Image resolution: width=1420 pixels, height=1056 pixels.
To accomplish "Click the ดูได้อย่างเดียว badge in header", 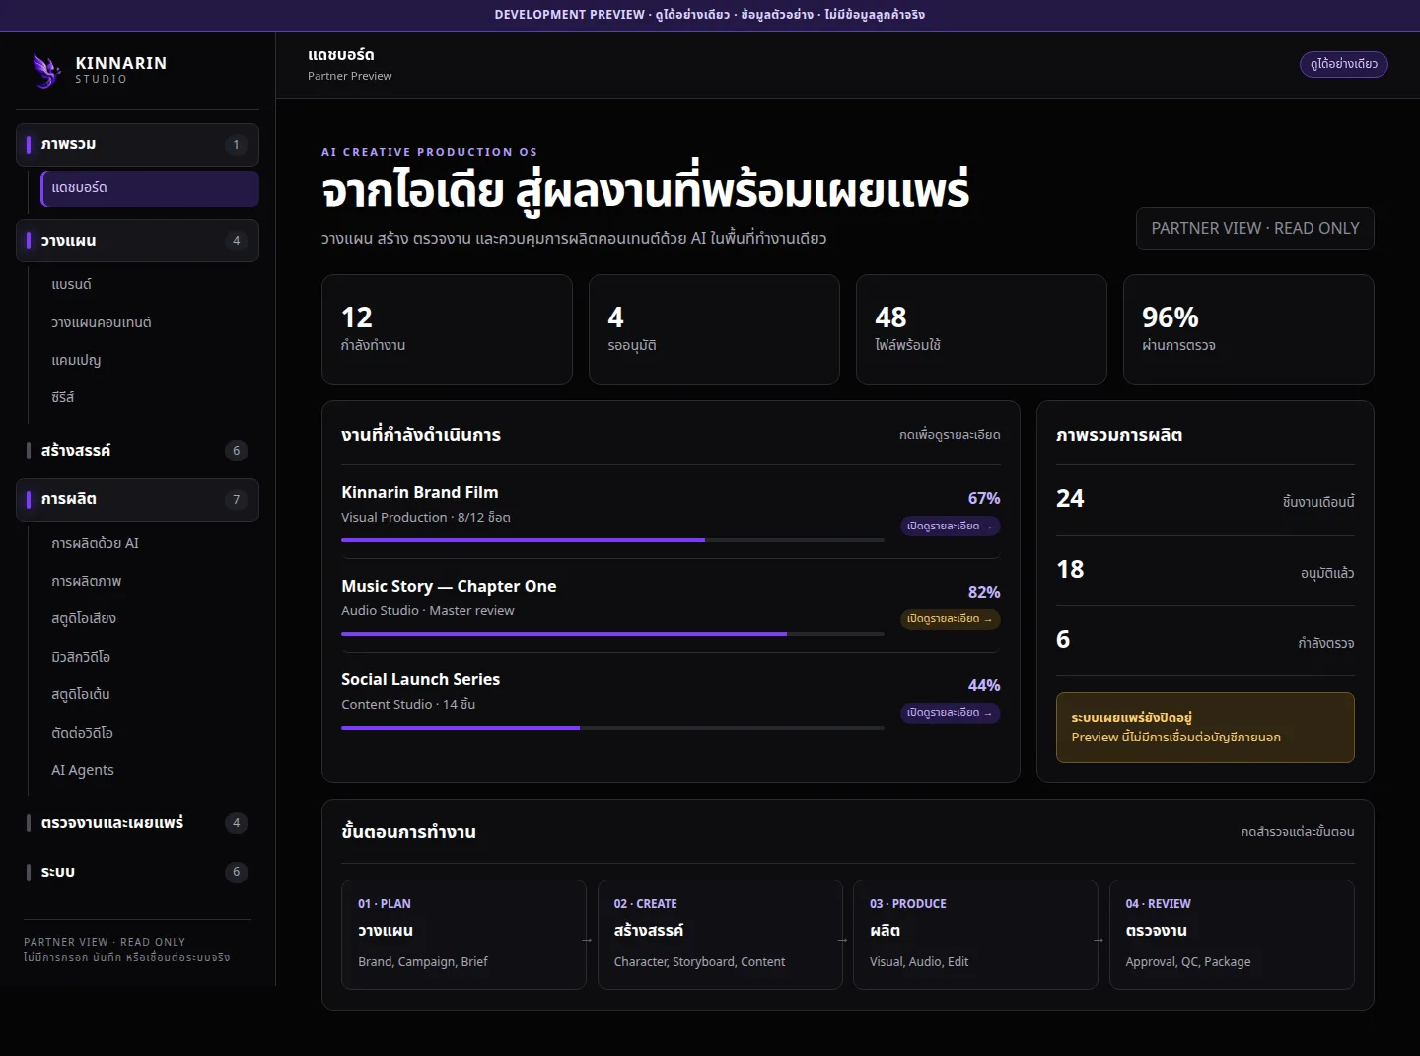I will [1344, 64].
